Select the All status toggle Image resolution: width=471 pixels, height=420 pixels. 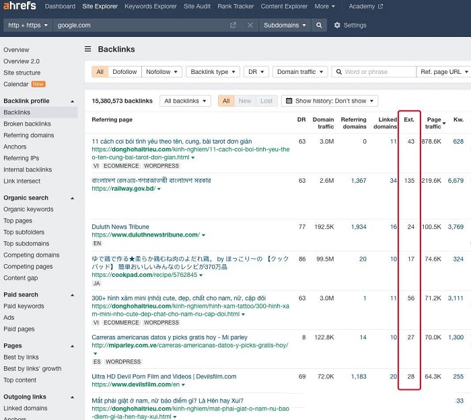coord(226,101)
